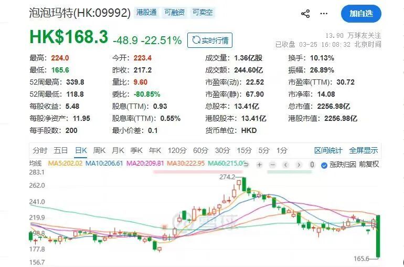The width and height of the screenshot is (404, 267).
Task: Select the 月K chart tab
Action: point(118,150)
